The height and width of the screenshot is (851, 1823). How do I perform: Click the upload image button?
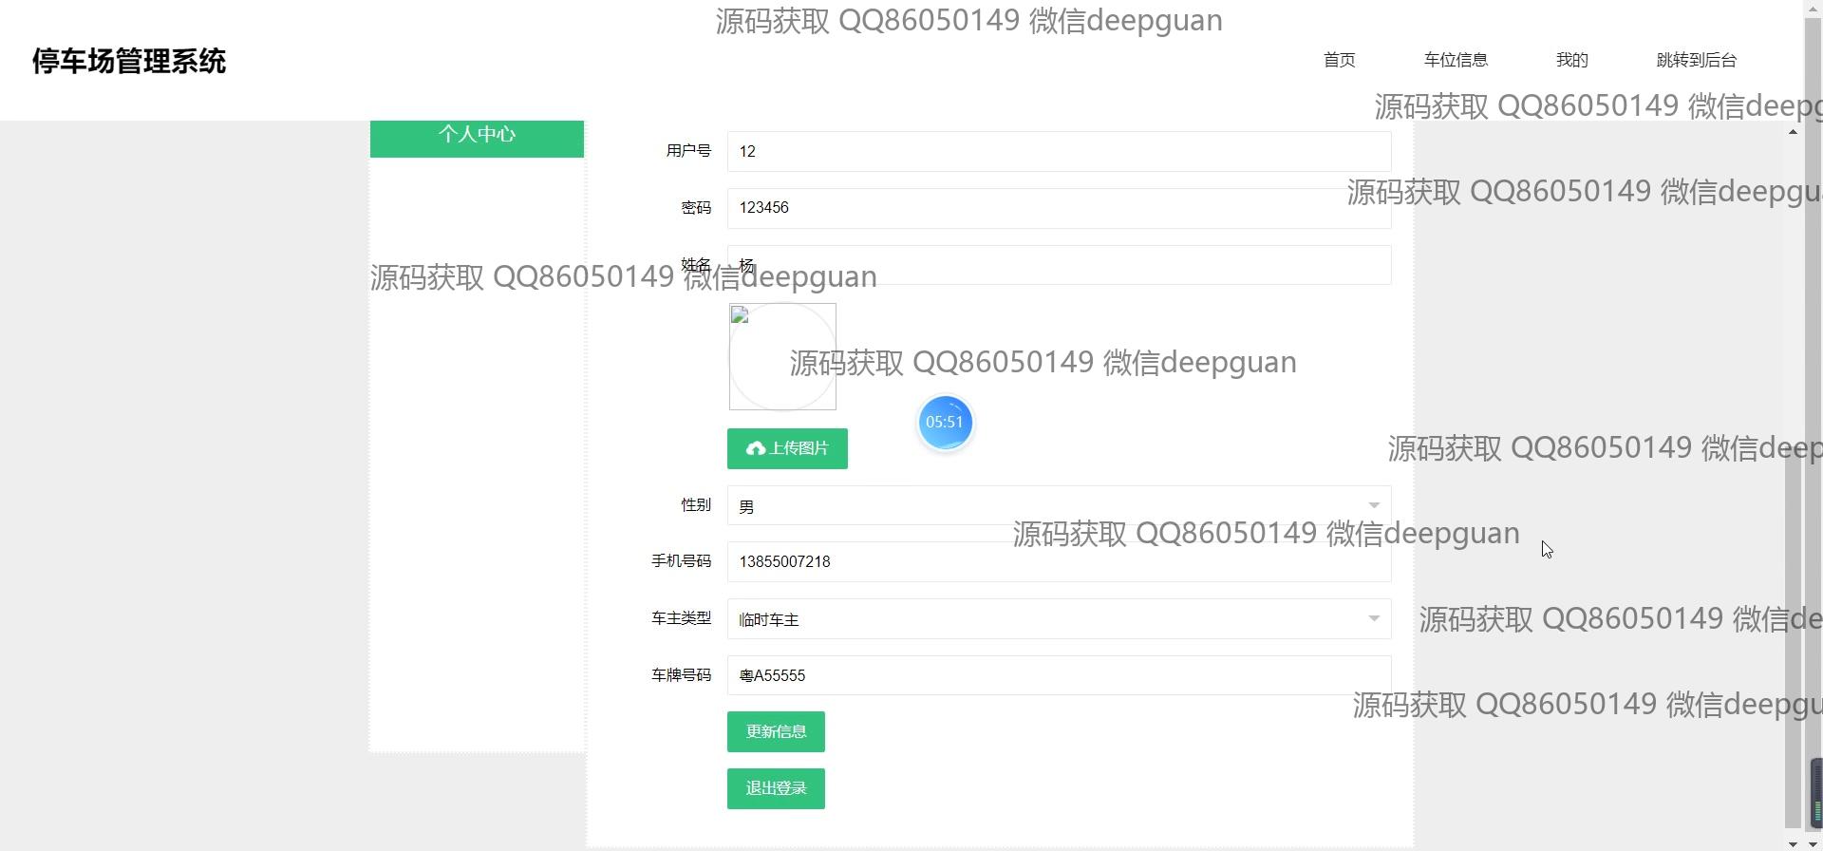[786, 448]
